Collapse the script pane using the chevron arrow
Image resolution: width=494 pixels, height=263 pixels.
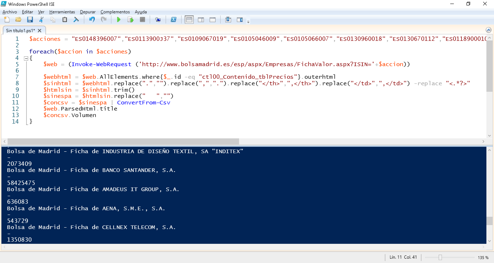click(488, 30)
